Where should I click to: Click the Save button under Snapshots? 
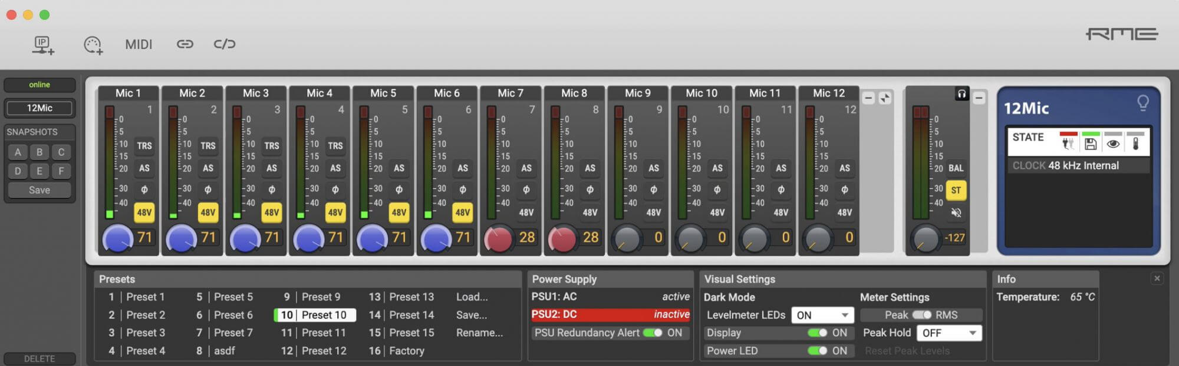[39, 190]
